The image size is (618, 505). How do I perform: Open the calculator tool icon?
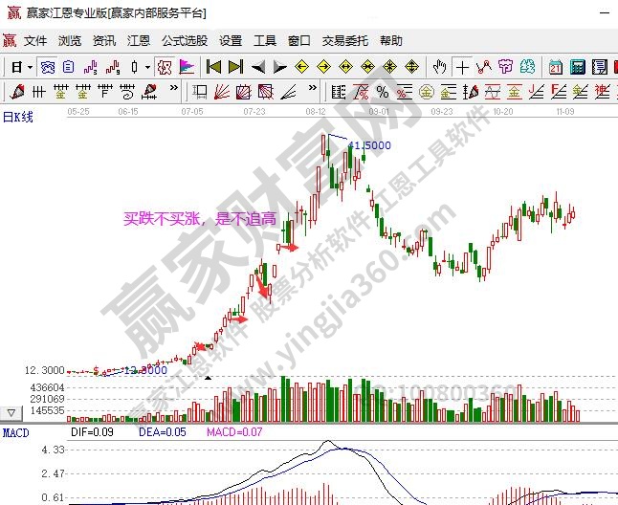tap(578, 67)
